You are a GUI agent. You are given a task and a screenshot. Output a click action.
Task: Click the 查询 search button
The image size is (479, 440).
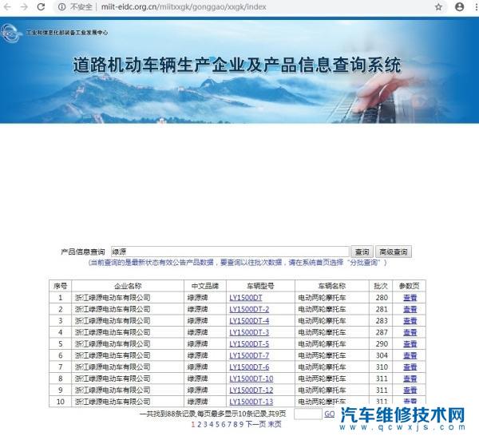pyautogui.click(x=362, y=252)
